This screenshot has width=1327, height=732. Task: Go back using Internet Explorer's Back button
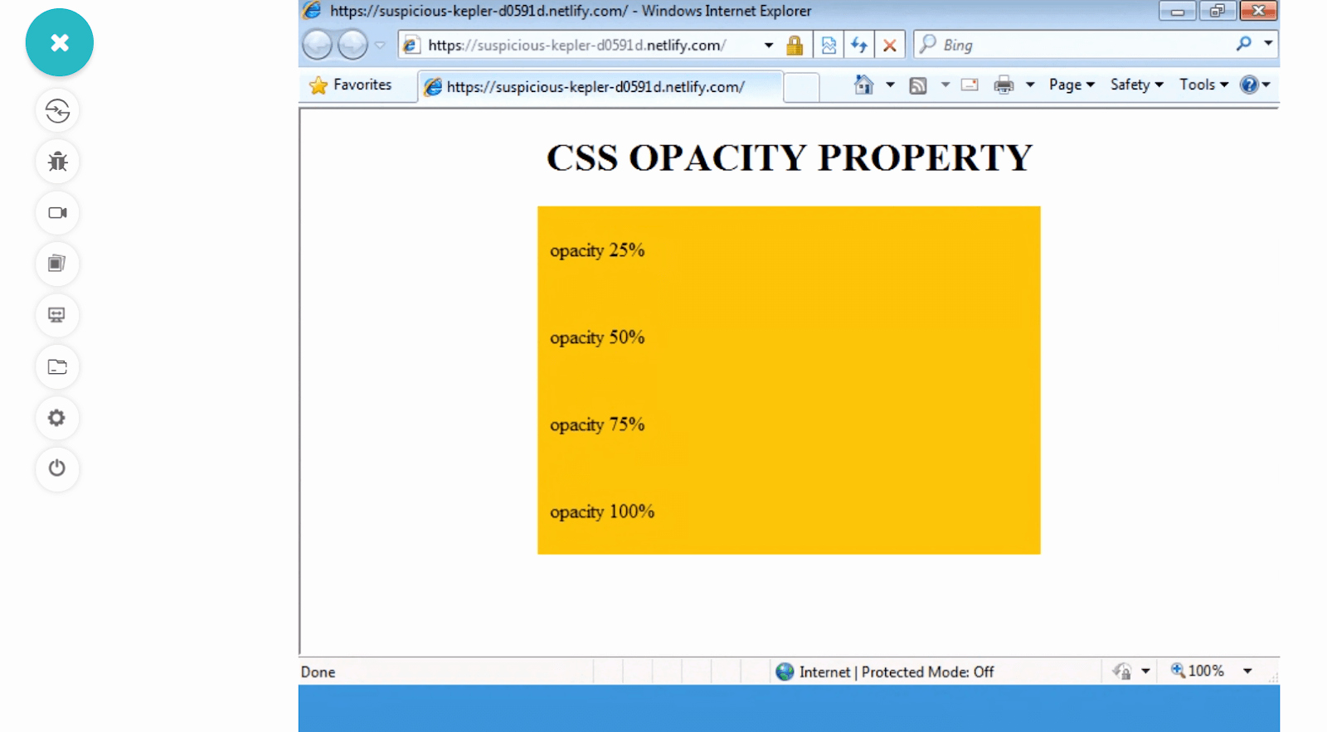coord(317,45)
